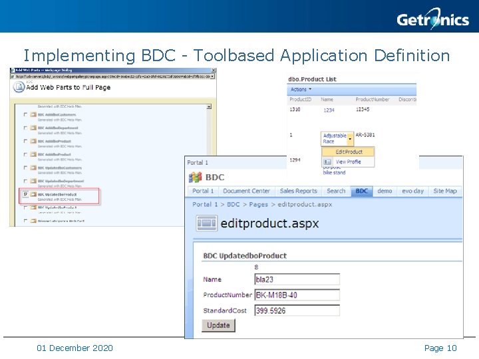
Task: Click the View Profile menu icon
Action: click(327, 162)
